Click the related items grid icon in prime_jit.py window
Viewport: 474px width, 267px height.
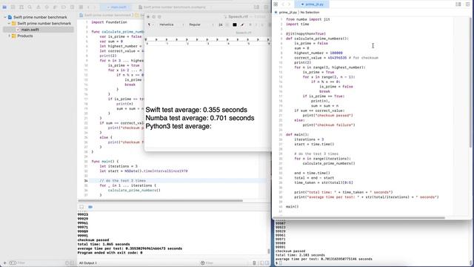click(x=276, y=4)
